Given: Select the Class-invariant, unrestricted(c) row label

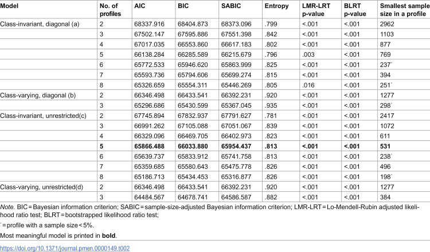Looking at the screenshot, I should click(44, 116).
